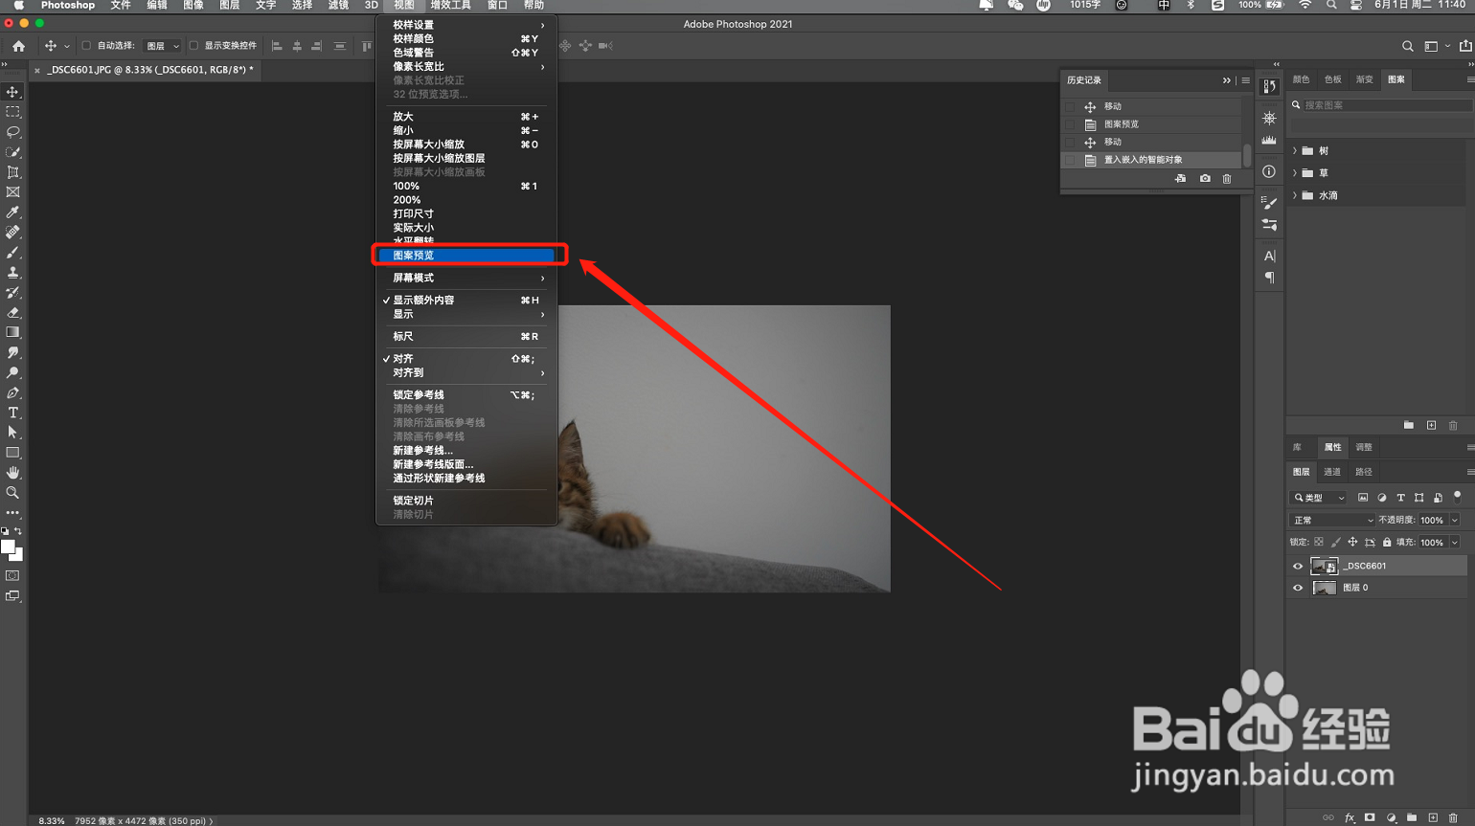This screenshot has height=826, width=1475.
Task: Select the Lasso tool
Action: pyautogui.click(x=12, y=132)
